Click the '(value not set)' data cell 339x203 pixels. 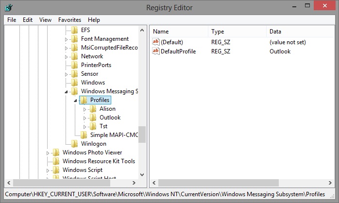tap(288, 42)
